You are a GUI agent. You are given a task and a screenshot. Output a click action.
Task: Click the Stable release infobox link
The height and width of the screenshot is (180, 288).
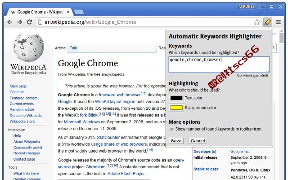pyautogui.click(x=206, y=169)
